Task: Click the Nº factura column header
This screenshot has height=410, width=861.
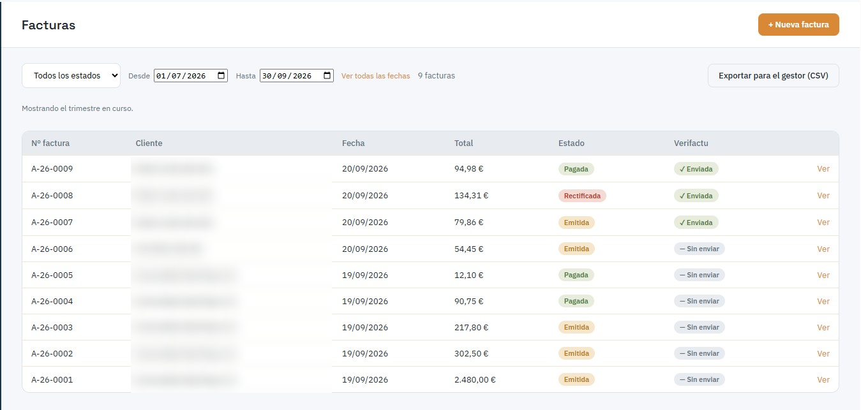Action: point(50,143)
